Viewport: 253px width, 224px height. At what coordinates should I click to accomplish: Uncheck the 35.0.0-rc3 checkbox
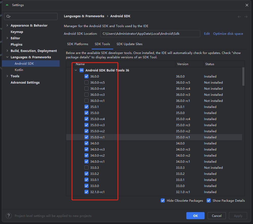[x=86, y=125]
